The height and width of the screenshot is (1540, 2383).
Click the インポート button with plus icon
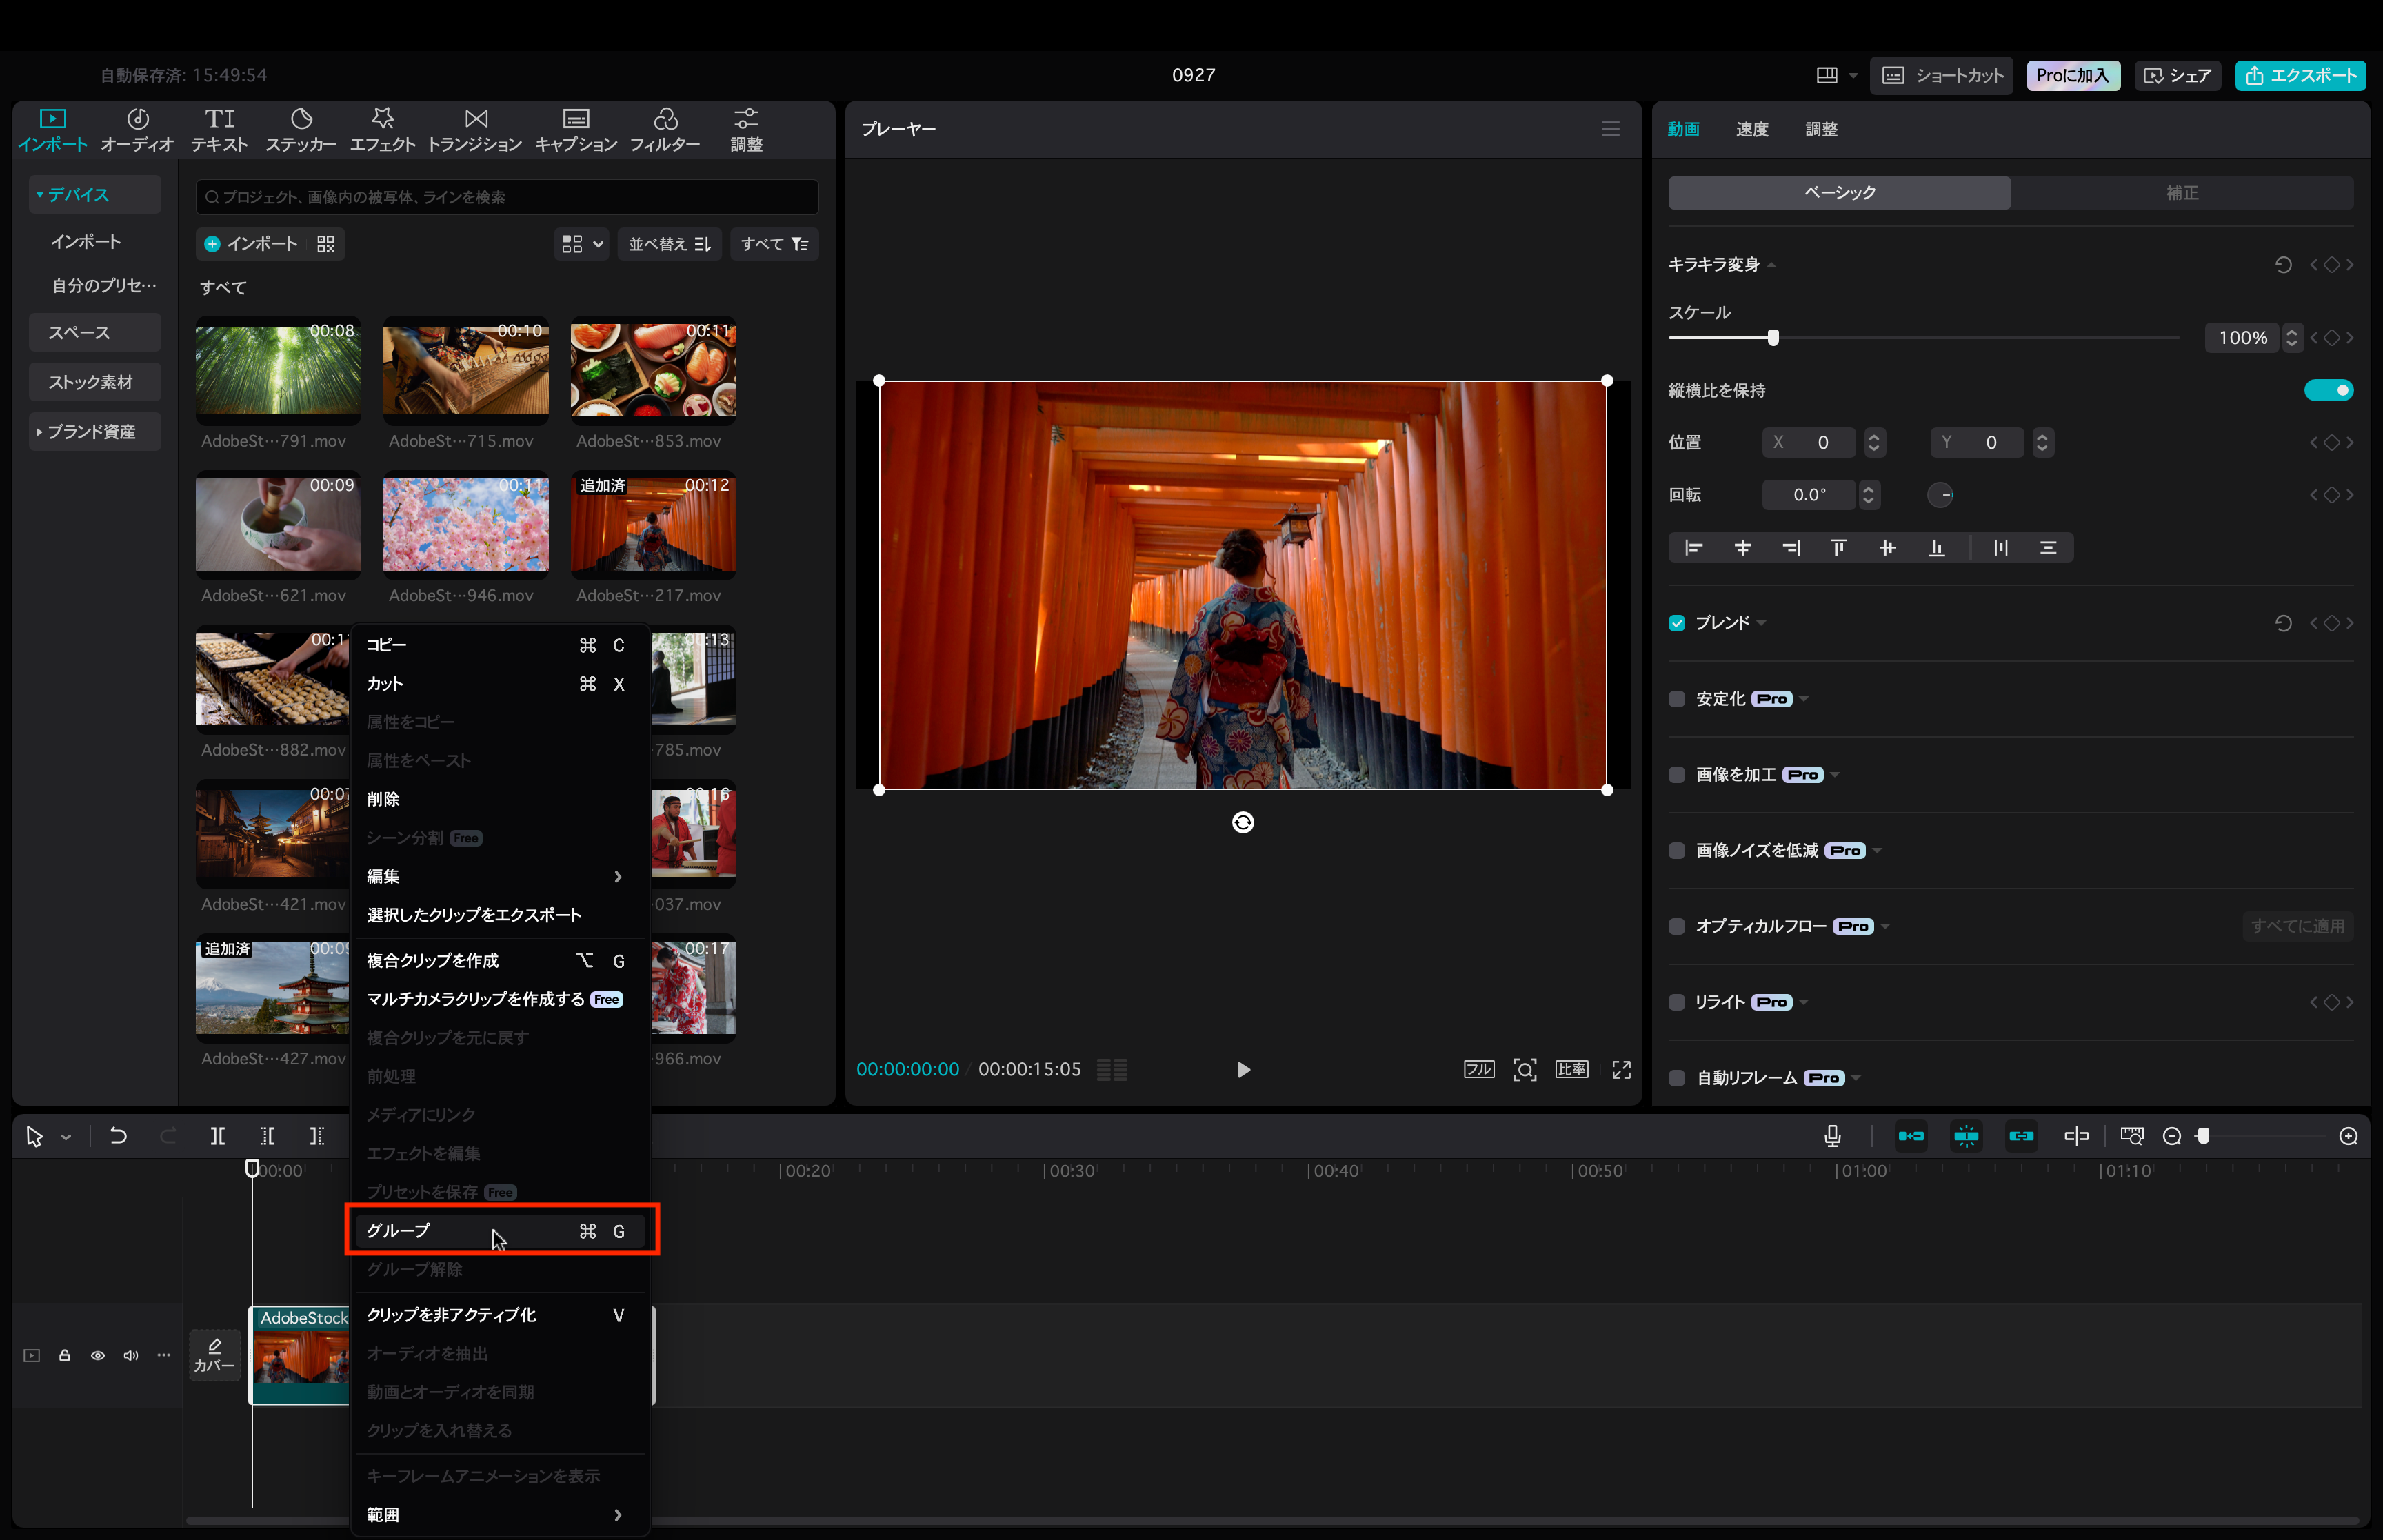(251, 244)
